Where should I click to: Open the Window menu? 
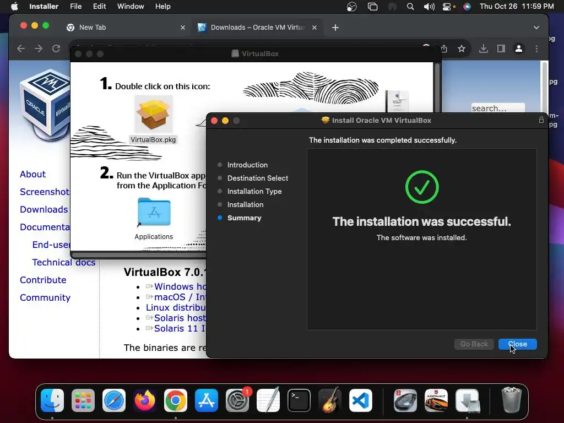pyautogui.click(x=131, y=7)
